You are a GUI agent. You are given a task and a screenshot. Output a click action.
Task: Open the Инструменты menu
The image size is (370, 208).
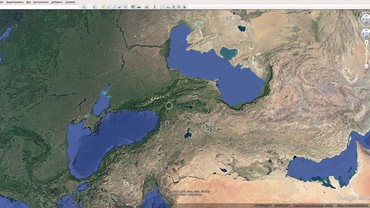41,2
